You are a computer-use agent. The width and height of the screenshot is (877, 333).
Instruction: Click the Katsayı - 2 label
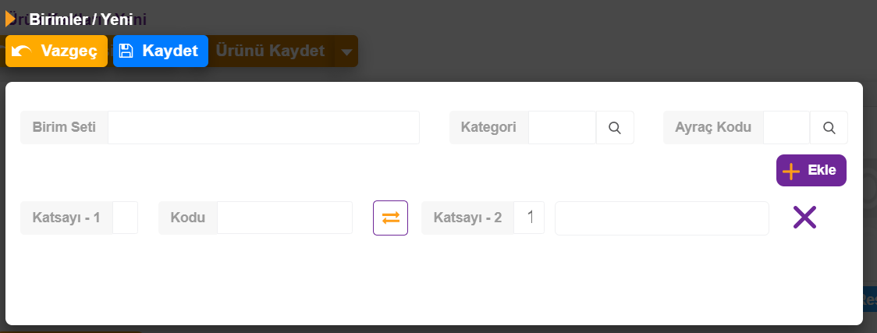467,218
